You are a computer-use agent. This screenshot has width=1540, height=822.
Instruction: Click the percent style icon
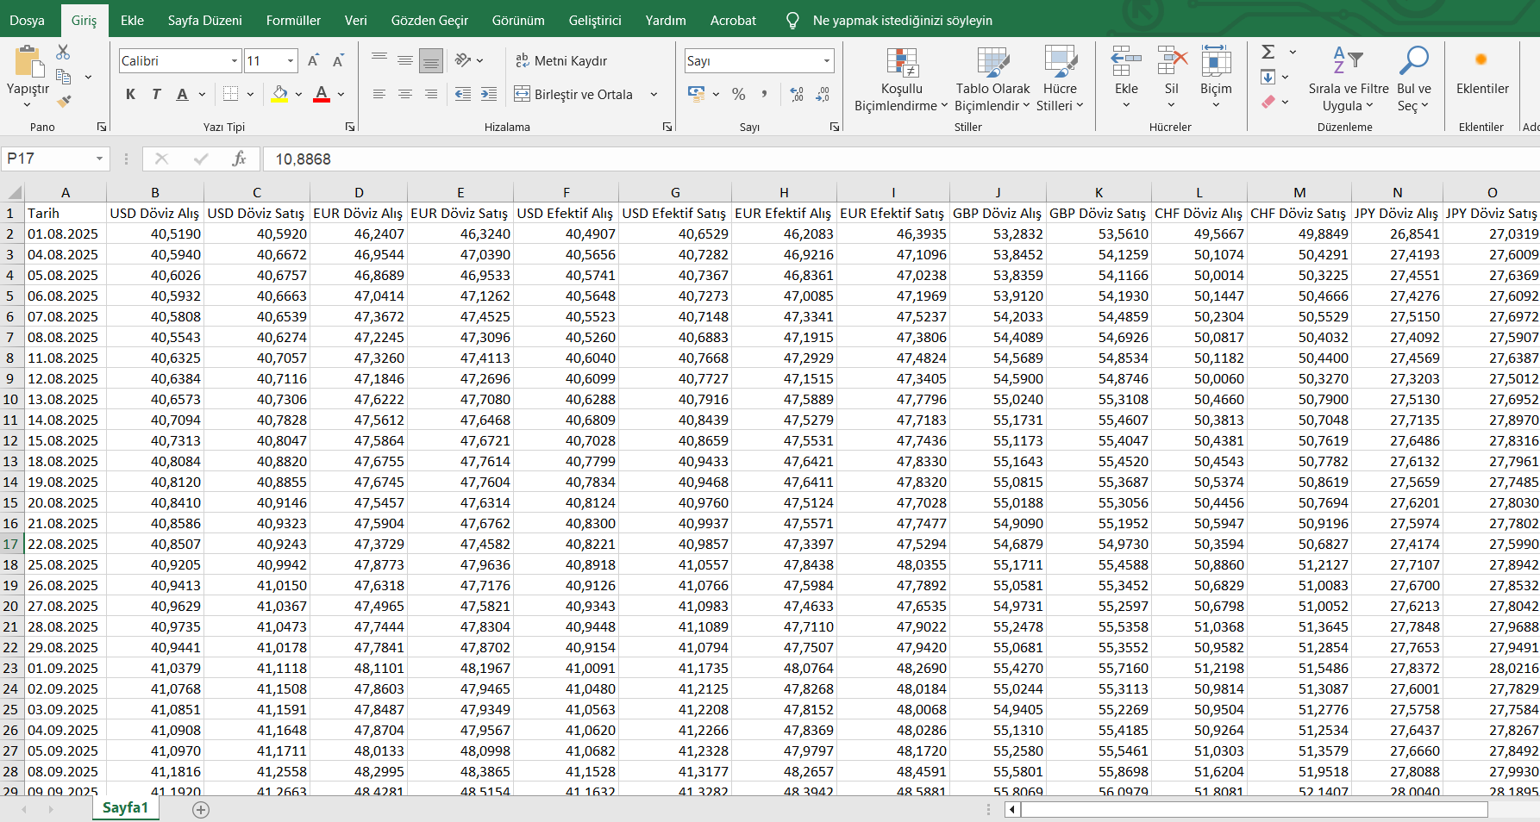(x=738, y=94)
